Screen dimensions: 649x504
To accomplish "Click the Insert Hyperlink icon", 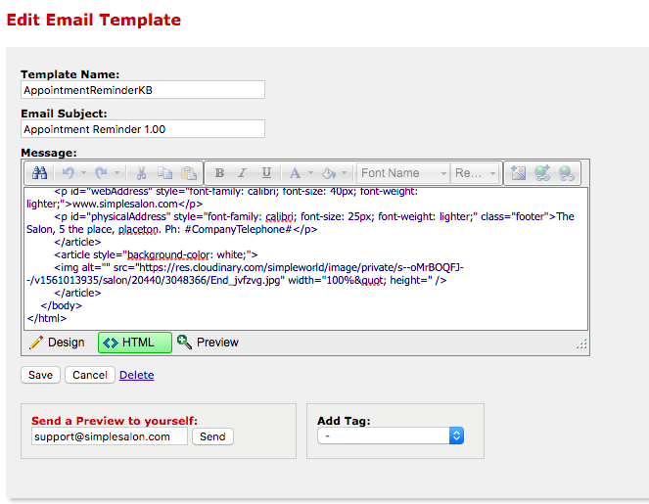I will [542, 173].
